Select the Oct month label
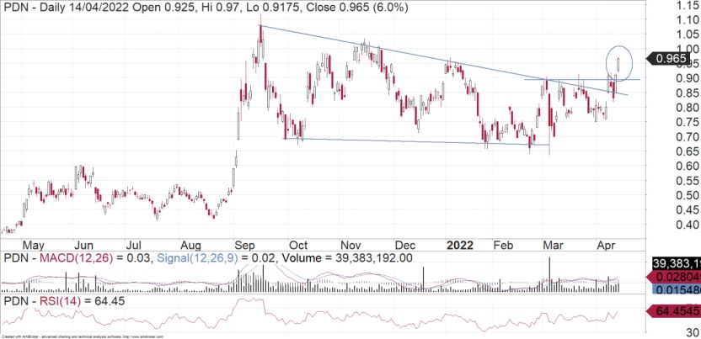 point(297,246)
